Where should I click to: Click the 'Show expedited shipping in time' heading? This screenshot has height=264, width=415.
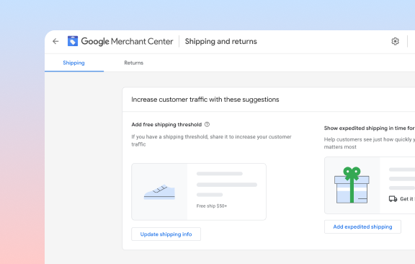370,128
